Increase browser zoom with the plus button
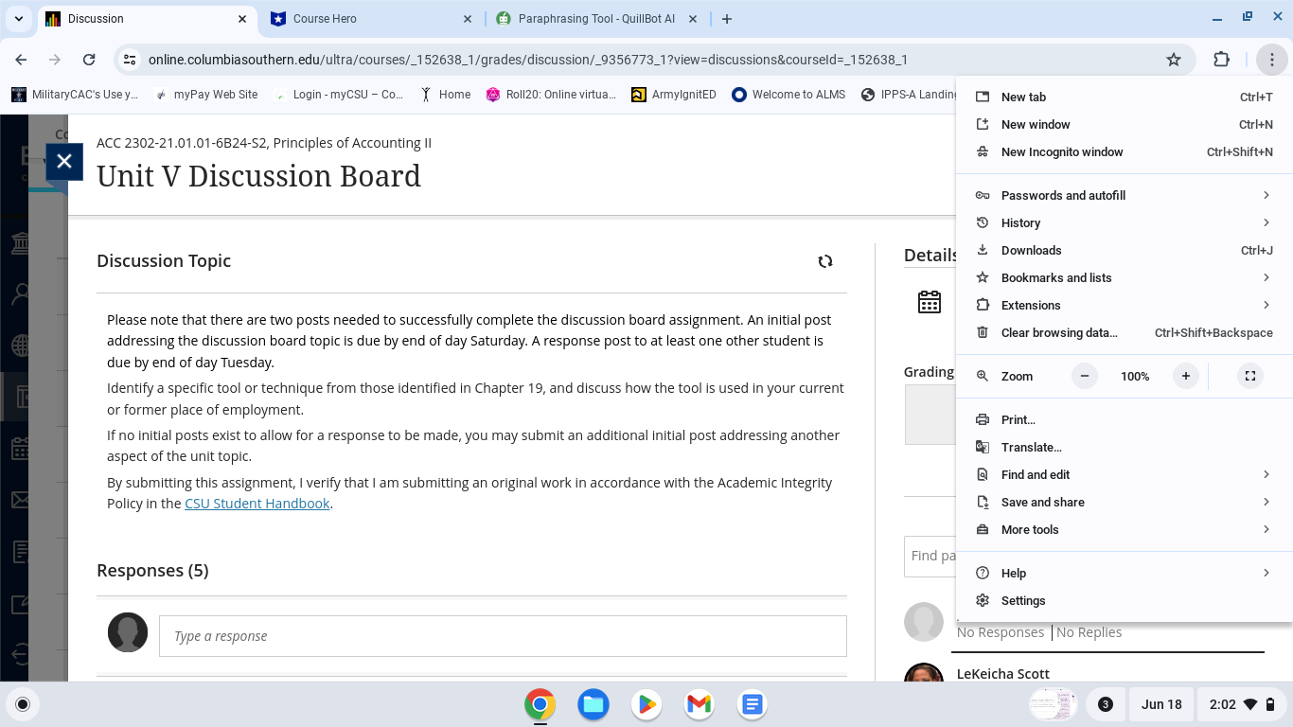This screenshot has height=727, width=1293. point(1185,376)
